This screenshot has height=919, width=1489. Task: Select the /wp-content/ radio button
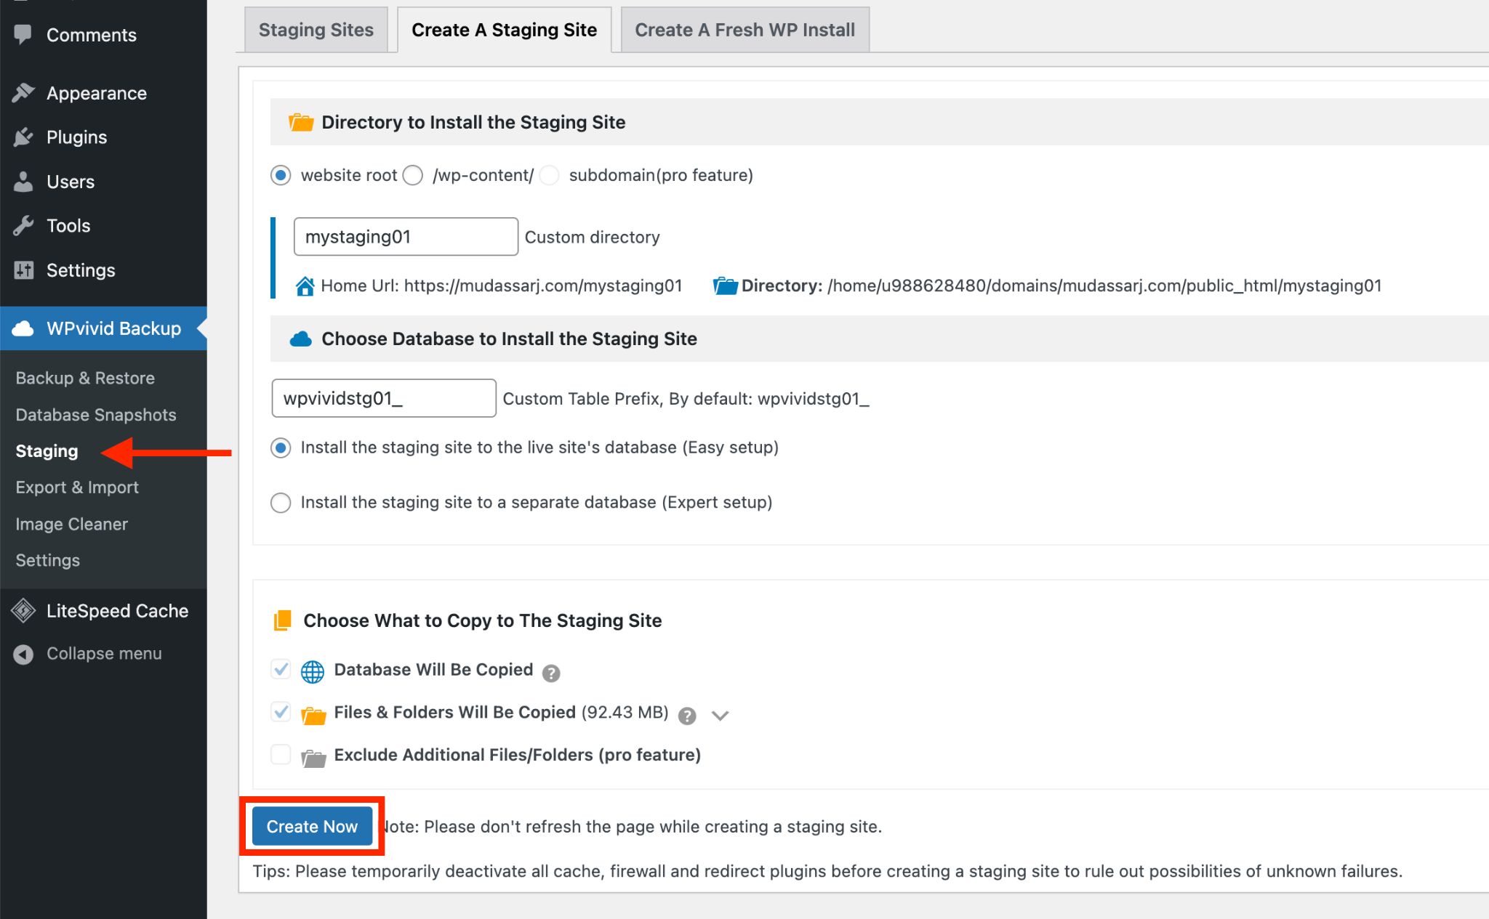point(414,173)
